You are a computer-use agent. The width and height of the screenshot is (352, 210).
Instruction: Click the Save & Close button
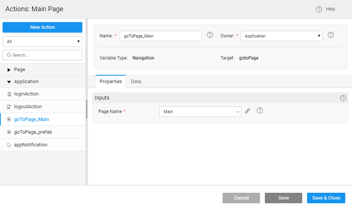pos(326,198)
